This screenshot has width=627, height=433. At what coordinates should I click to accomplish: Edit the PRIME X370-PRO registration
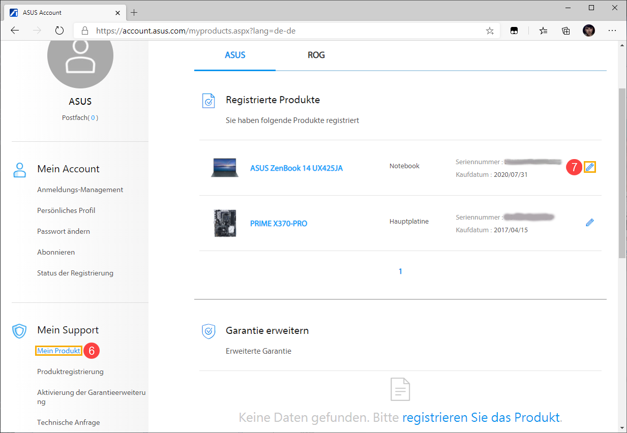[590, 223]
